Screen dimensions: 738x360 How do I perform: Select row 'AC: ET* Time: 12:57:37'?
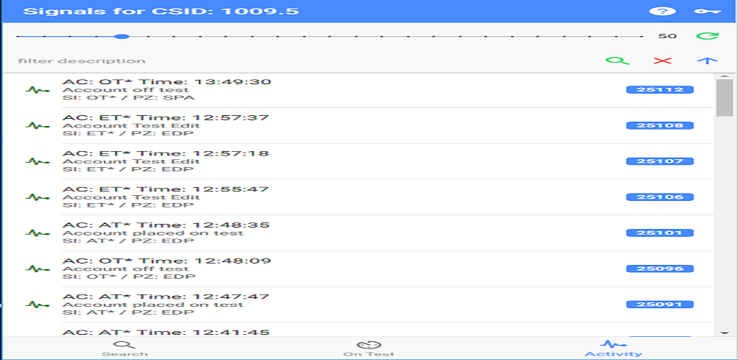pyautogui.click(x=359, y=125)
